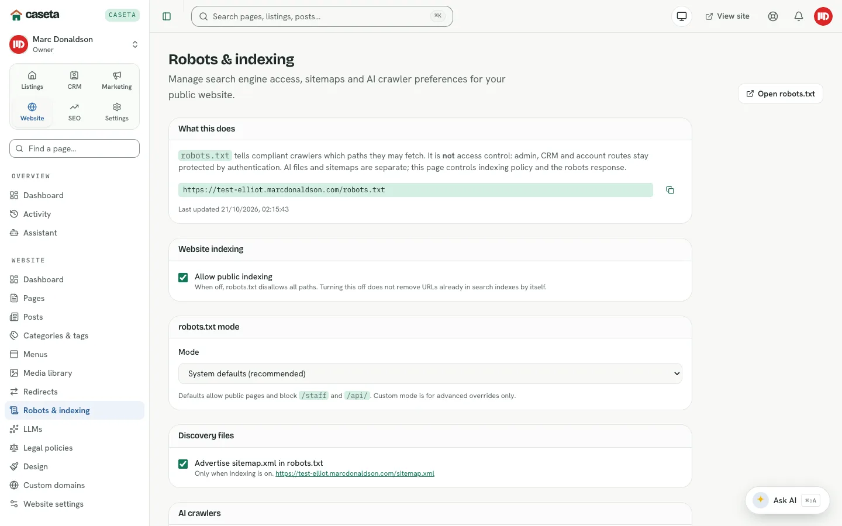
Task: Click the monitor preview icon
Action: 682,16
